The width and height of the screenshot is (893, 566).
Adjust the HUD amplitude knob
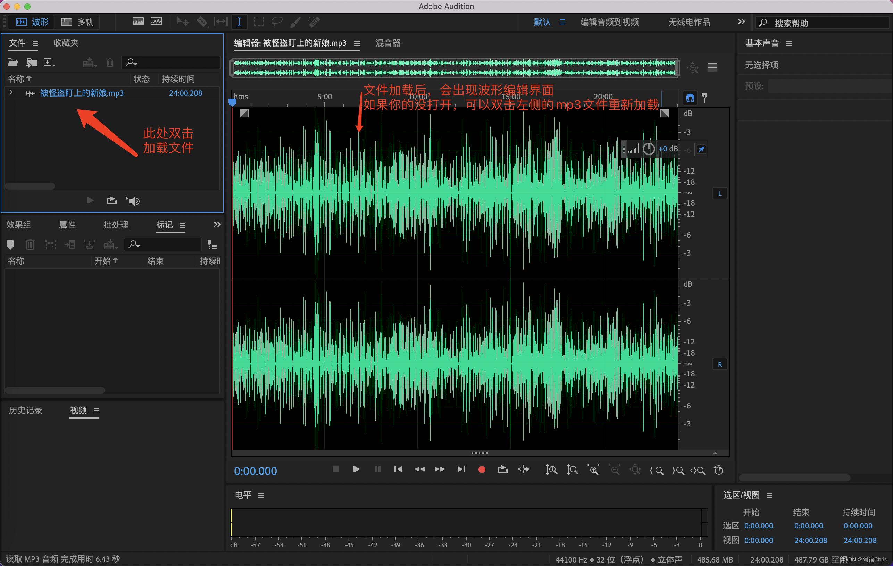tap(649, 149)
